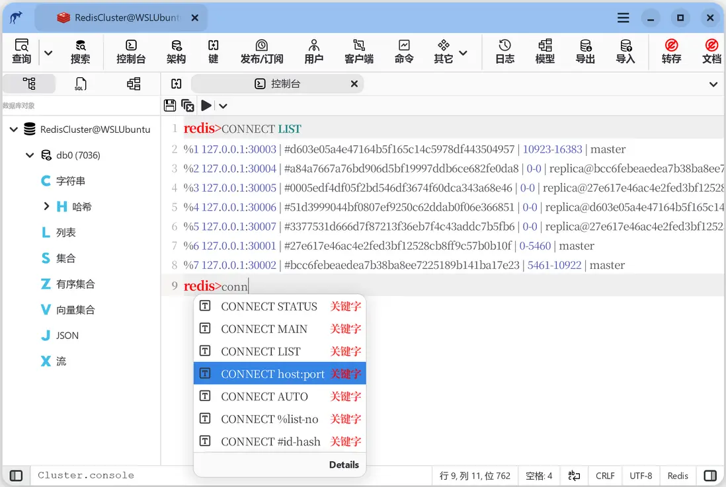726x487 pixels.
Task: Open the 用户 users tool
Action: (314, 52)
